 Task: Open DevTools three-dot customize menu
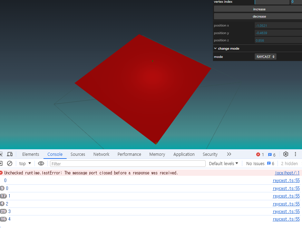(295, 154)
